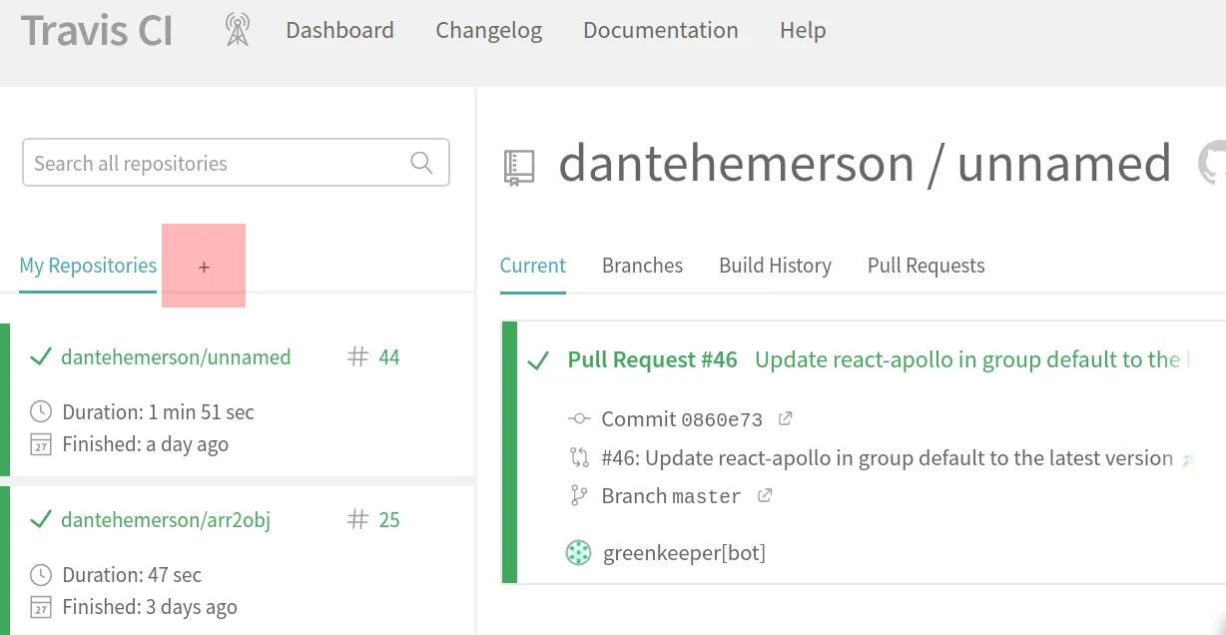Click the passed checkmark beside dantehemerson/unnamed
This screenshot has width=1226, height=635.
pyautogui.click(x=40, y=357)
